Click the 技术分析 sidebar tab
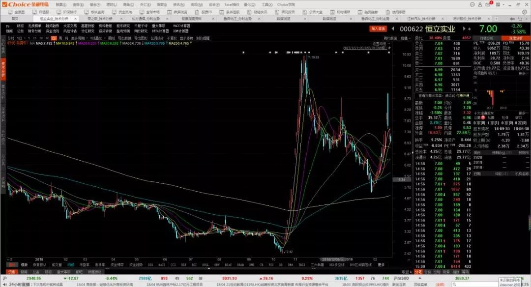Screen dimensions: 531x287 pyautogui.click(x=3, y=68)
